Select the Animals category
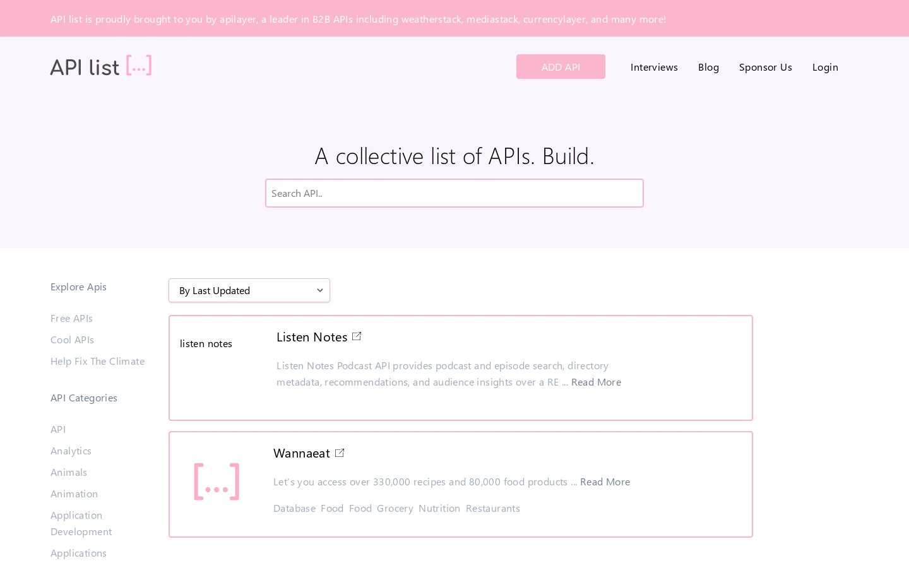This screenshot has width=909, height=568. pyautogui.click(x=69, y=472)
